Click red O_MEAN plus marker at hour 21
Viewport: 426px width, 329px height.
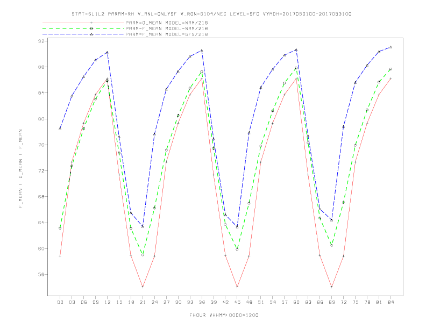(143, 287)
